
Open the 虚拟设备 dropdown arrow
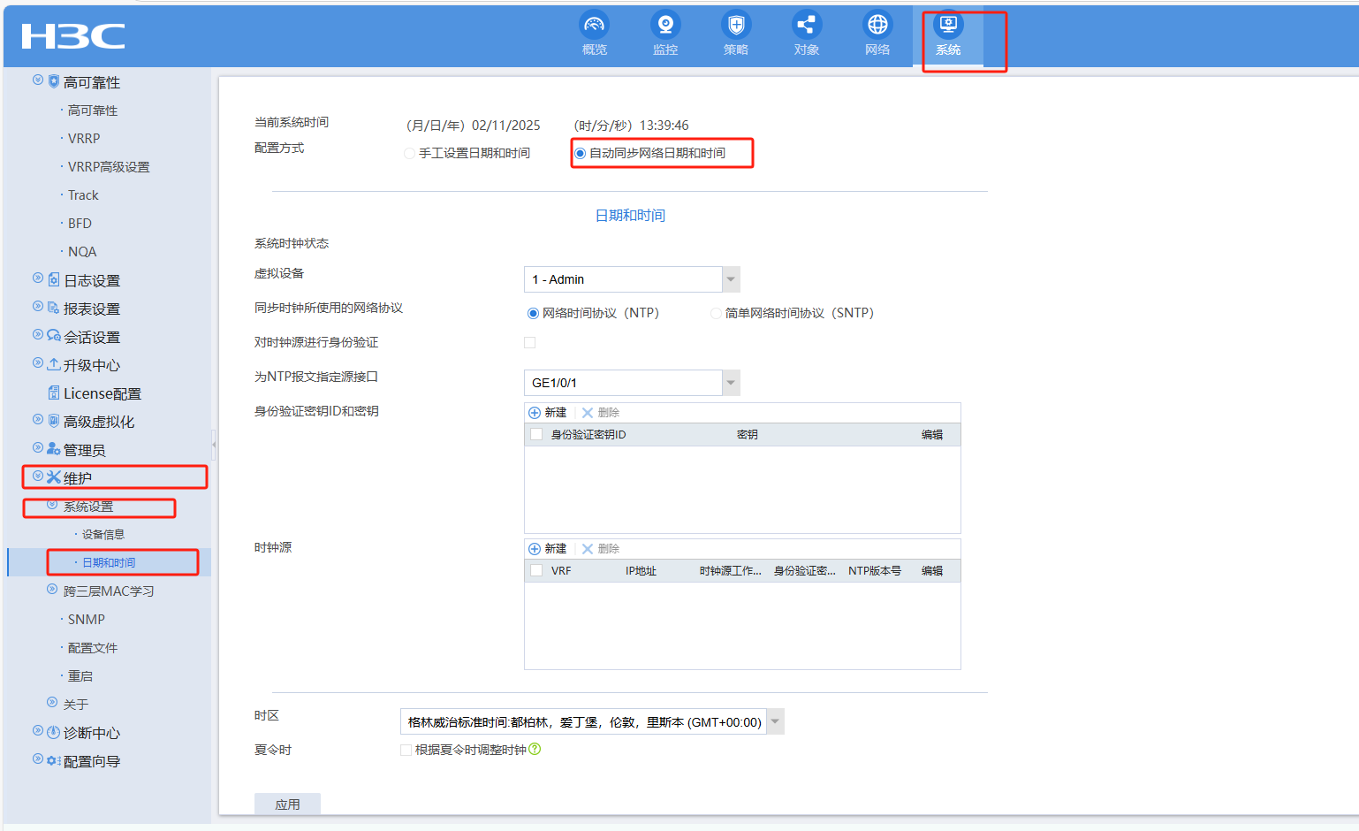pos(731,279)
